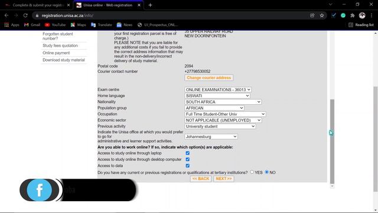Viewport: 378px width, 213px height.
Task: Open the Previous activity dropdown
Action: pos(220,126)
